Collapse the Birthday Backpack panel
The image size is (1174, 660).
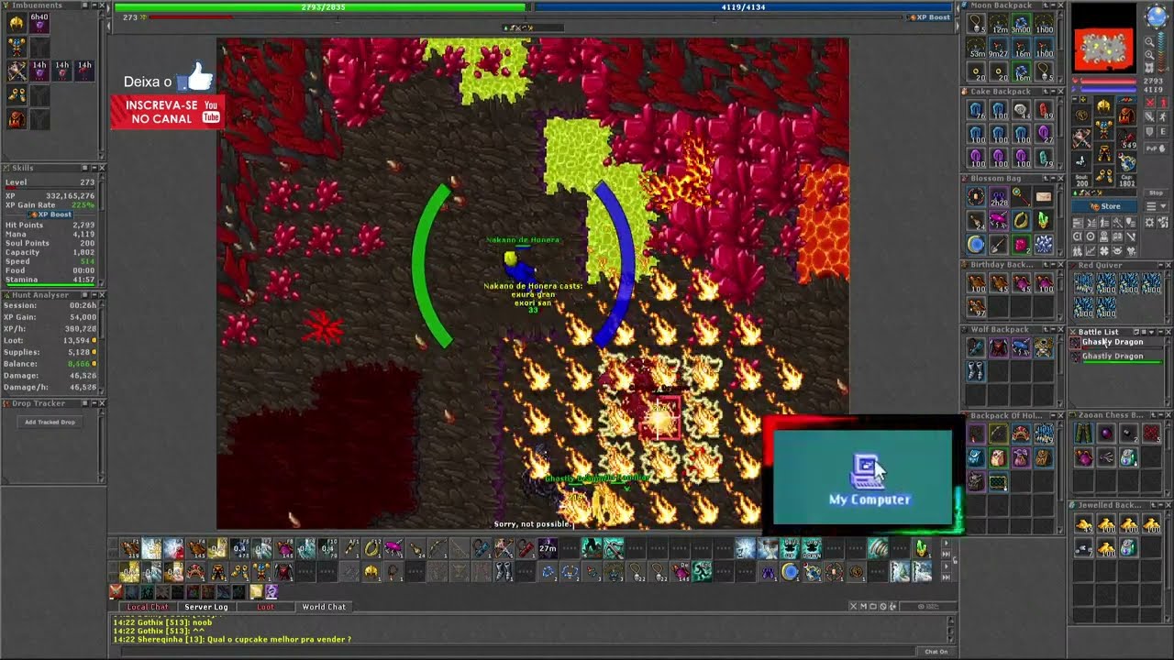pos(1052,265)
